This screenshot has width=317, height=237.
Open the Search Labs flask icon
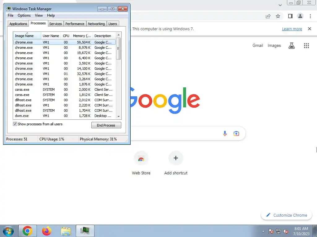click(292, 46)
